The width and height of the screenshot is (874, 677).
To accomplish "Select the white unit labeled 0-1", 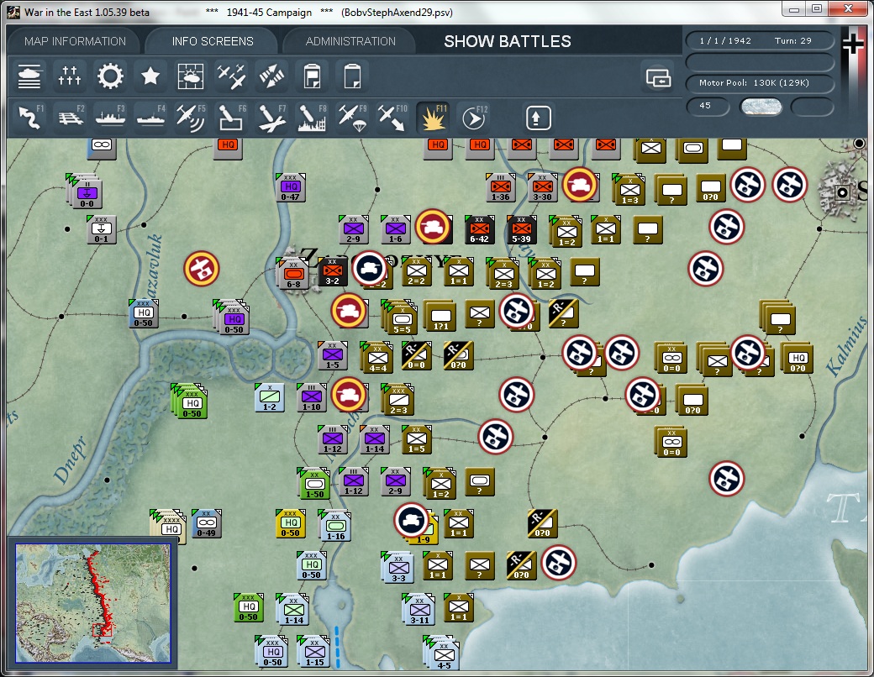I will (102, 229).
